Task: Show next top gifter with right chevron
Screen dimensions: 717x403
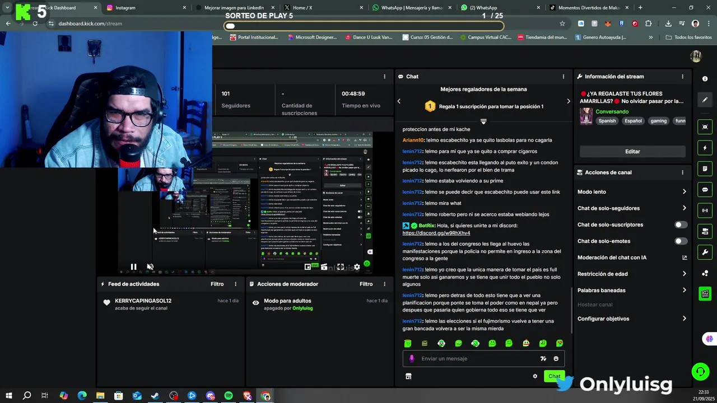Action: point(568,101)
